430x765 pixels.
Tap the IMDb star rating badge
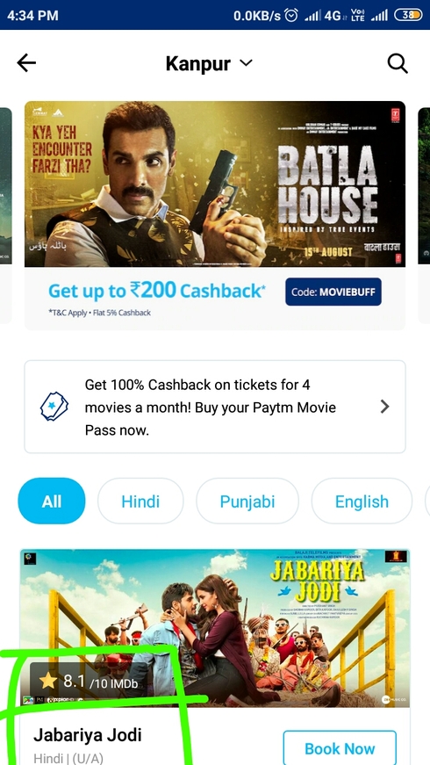(90, 681)
